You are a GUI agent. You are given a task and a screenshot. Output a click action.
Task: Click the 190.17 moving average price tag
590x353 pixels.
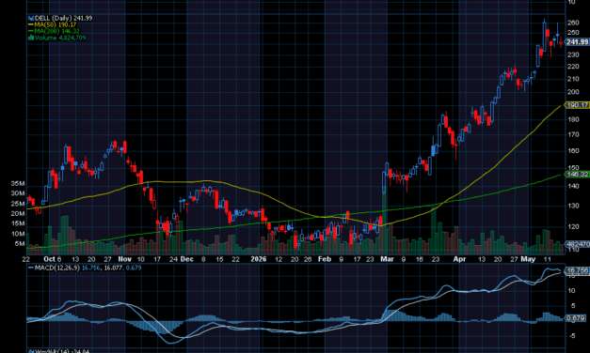click(577, 105)
